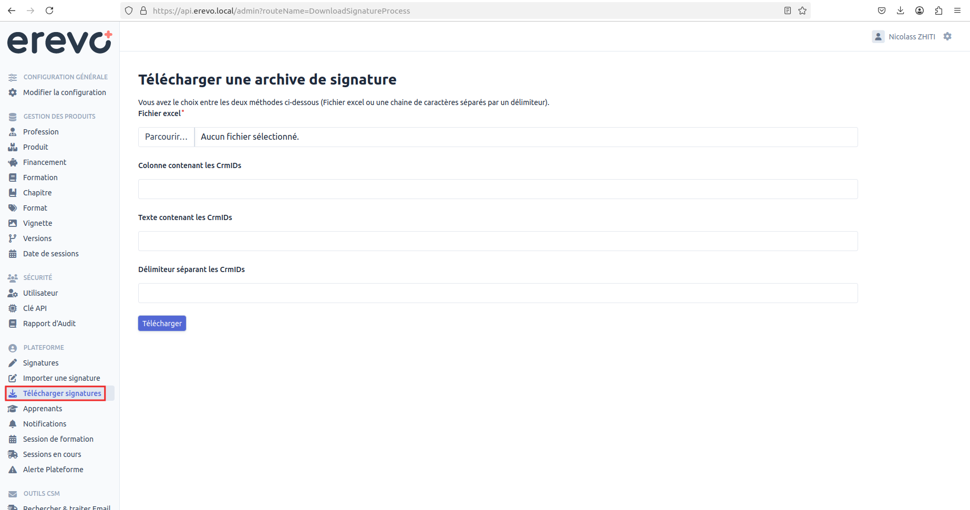The image size is (970, 510).
Task: Click the Vignette image icon
Action: click(x=13, y=223)
